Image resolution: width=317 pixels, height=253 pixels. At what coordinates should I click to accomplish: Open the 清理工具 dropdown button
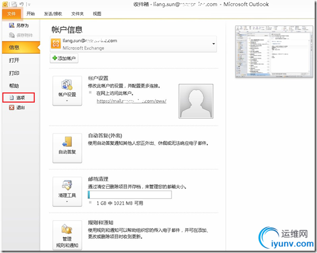pyautogui.click(x=68, y=192)
